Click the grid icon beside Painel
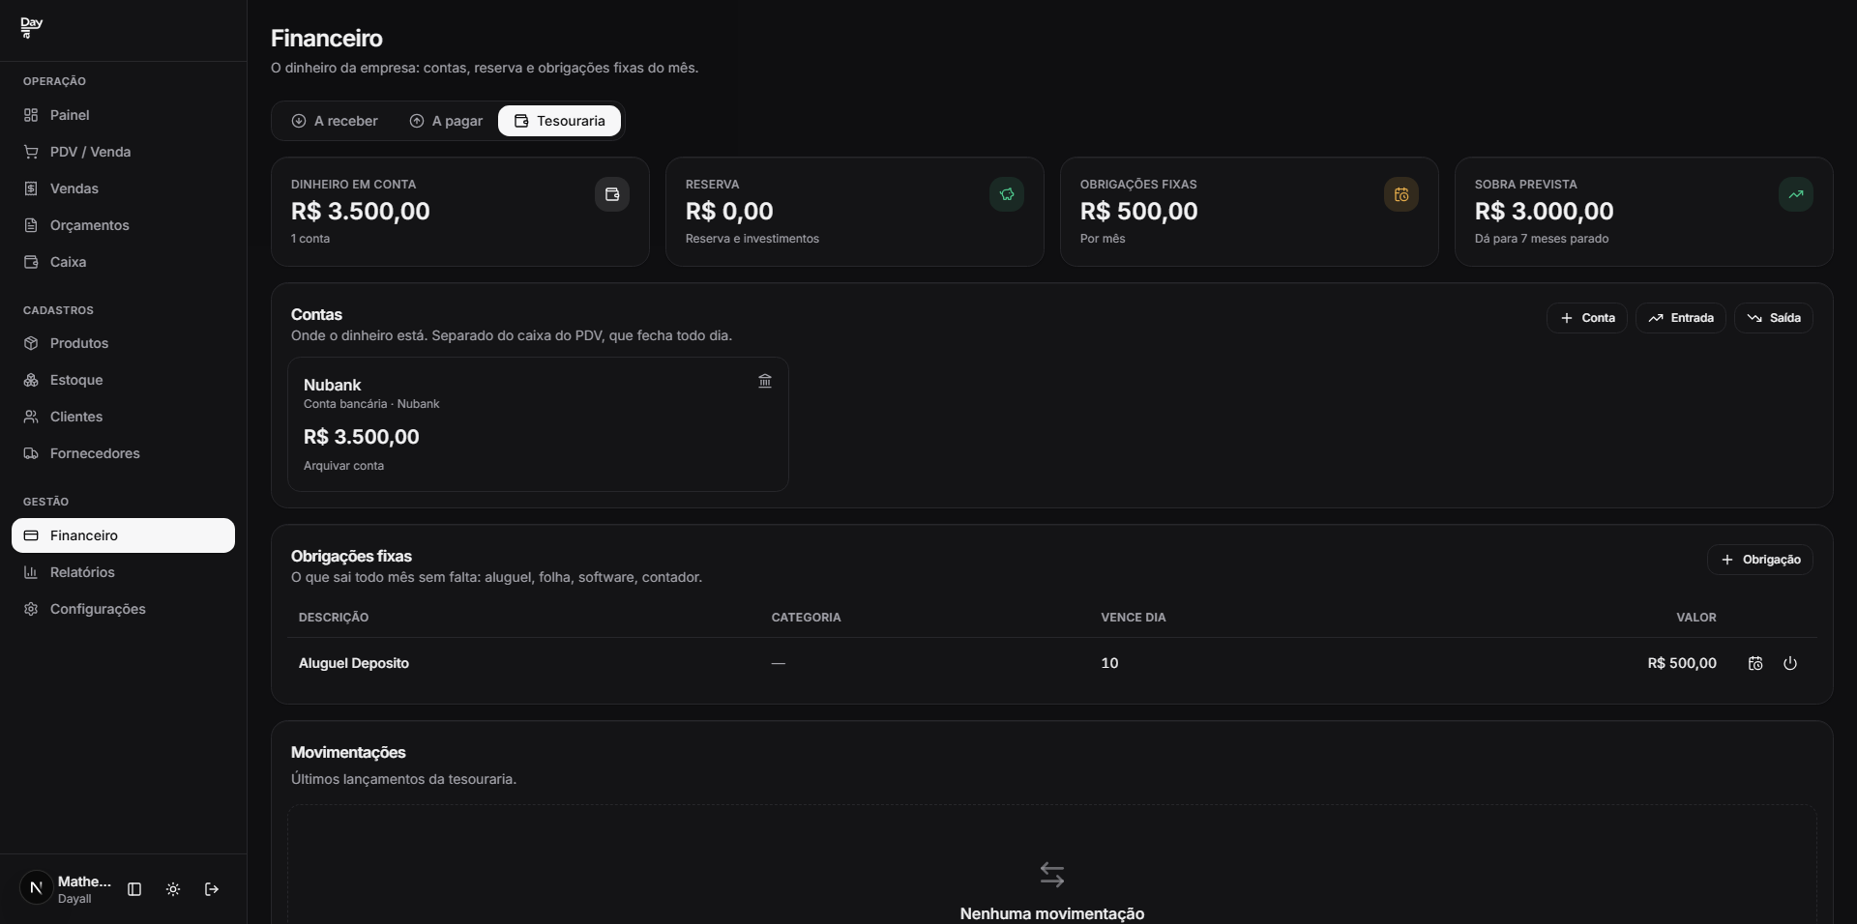Screen dimensions: 1857x924 pos(31,115)
